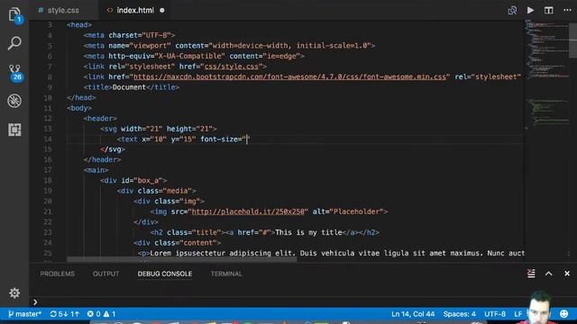Click the opening header tag on line 12

click(x=100, y=118)
